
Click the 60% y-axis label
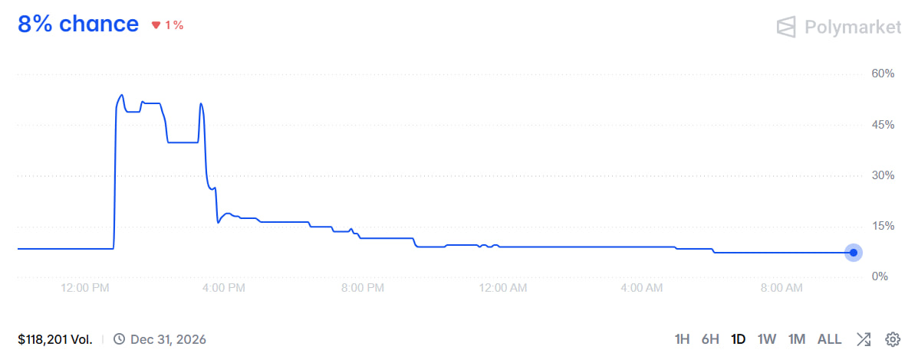click(x=883, y=74)
